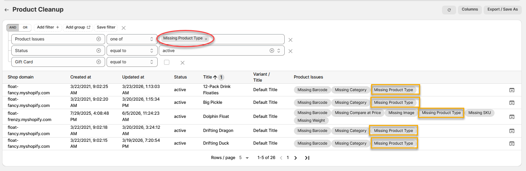
Task: Click the Missing Image tag
Action: pos(401,113)
